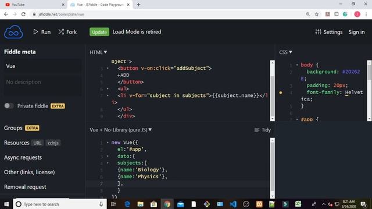Collapse the data: fold arrow in JS
Viewport: 372px width, 209px height.
[108, 156]
